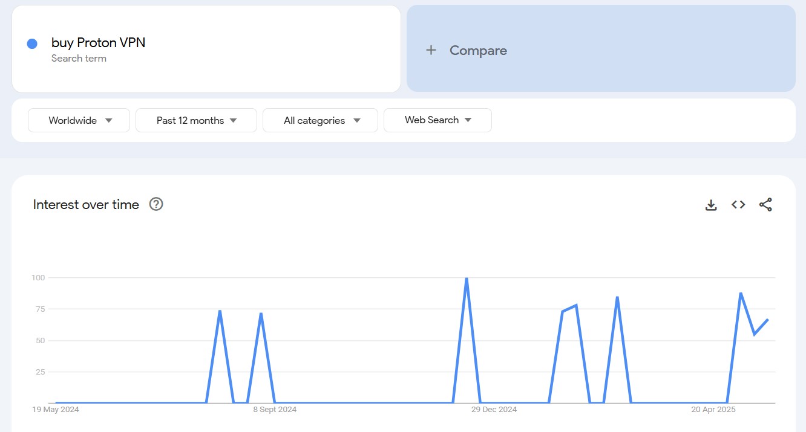Image resolution: width=806 pixels, height=432 pixels.
Task: Add a comparison term via Compare
Action: pyautogui.click(x=601, y=48)
